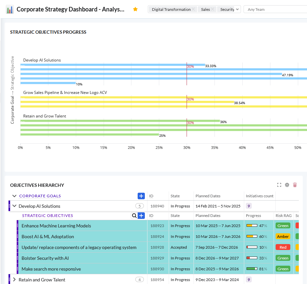Open Objectives Hierarchy settings gear
This screenshot has height=284, width=307.
coord(287,185)
